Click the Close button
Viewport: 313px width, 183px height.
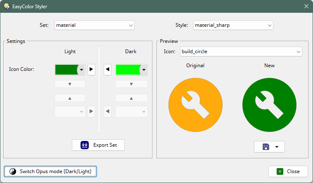coord(288,171)
